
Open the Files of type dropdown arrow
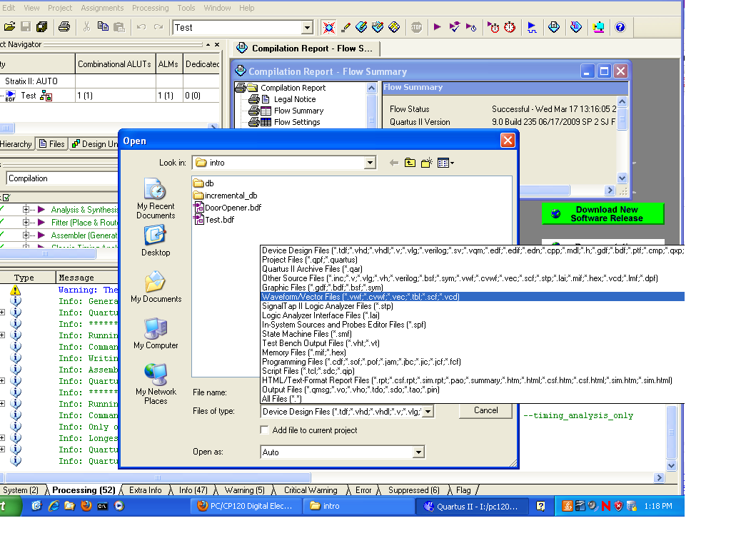coord(428,412)
